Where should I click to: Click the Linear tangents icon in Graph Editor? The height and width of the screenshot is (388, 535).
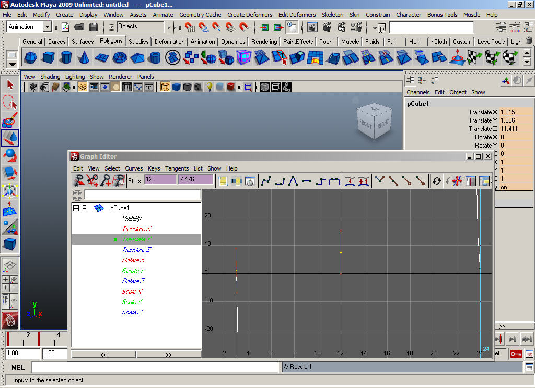point(293,181)
